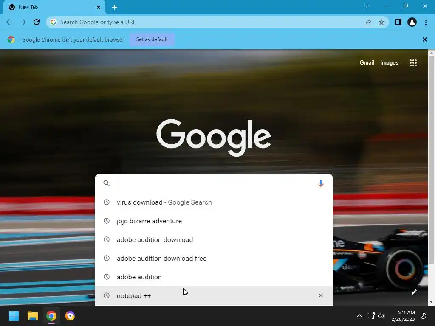Show hidden system tray icons
Viewport: 435px width, 326px height.
point(359,316)
